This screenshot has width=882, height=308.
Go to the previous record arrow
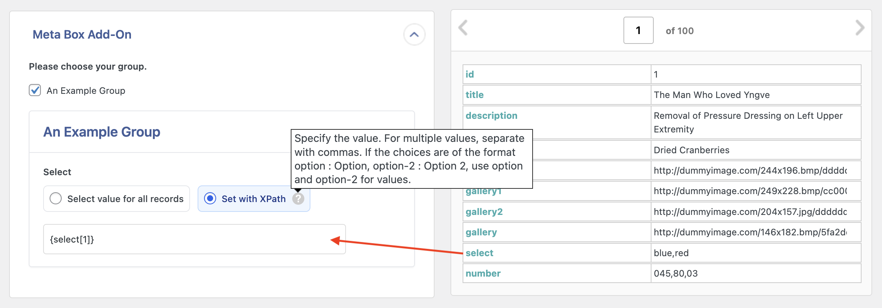[x=463, y=28]
